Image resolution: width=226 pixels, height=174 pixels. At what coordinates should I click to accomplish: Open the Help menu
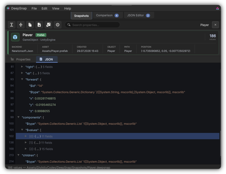68,8
